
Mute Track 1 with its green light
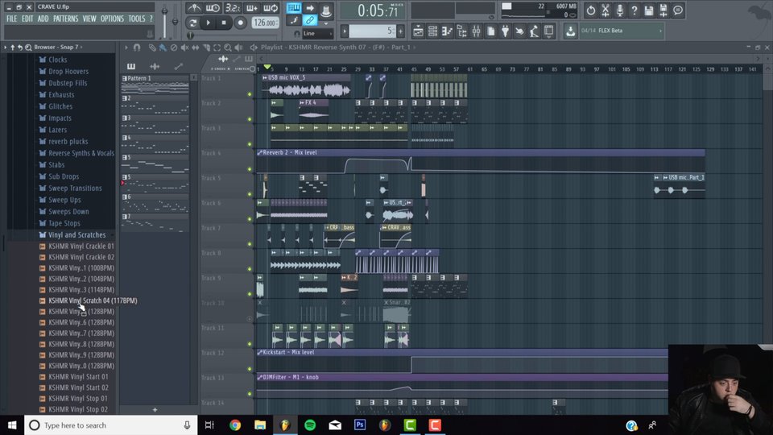pos(250,94)
